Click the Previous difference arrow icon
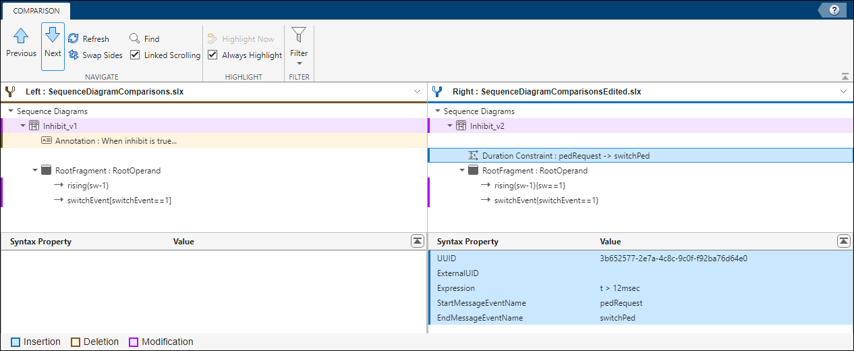This screenshot has height=351, width=854. [21, 37]
